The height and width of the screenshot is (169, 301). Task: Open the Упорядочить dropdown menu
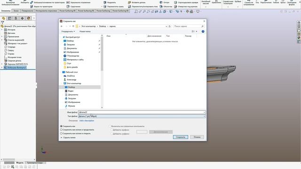point(68,31)
